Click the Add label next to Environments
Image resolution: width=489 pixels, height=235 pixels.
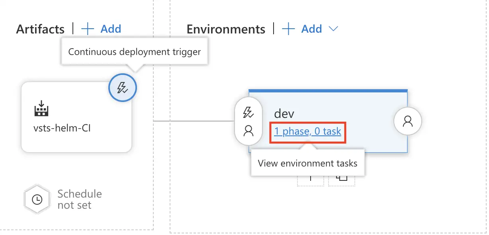(x=312, y=29)
